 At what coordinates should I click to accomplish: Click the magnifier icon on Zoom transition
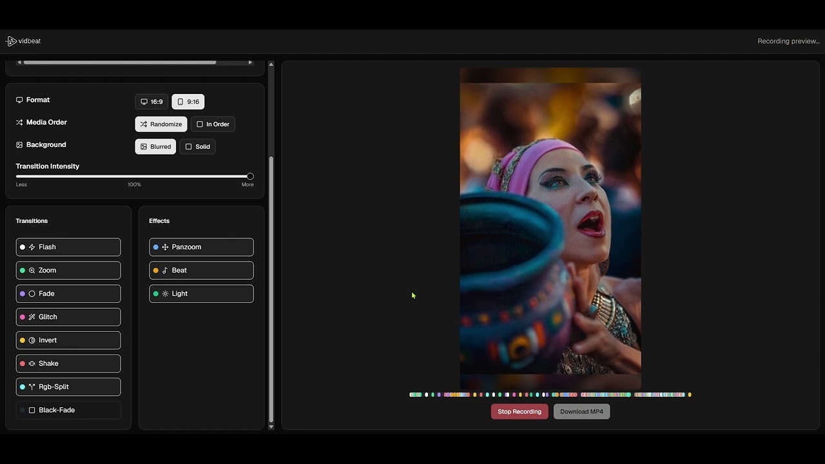32,270
